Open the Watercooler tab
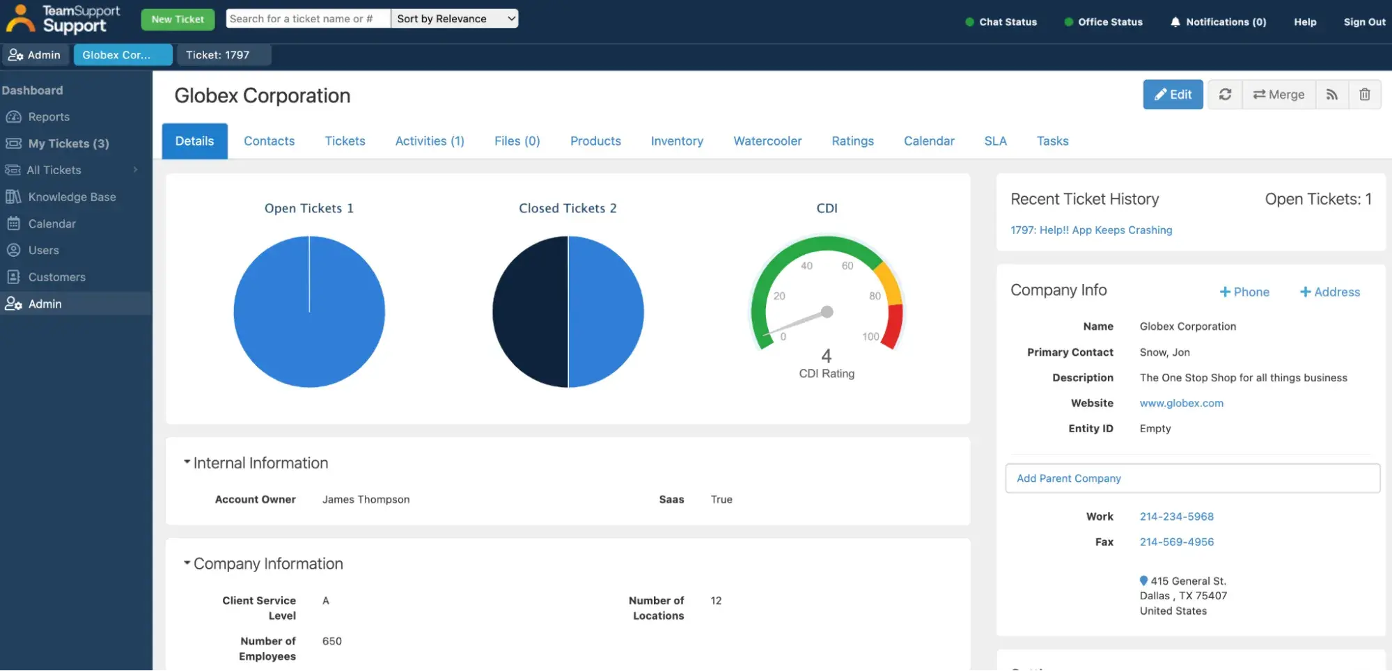The height and width of the screenshot is (671, 1392). (x=767, y=141)
